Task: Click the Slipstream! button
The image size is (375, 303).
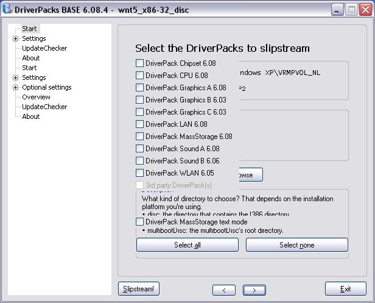Action: click(x=139, y=289)
